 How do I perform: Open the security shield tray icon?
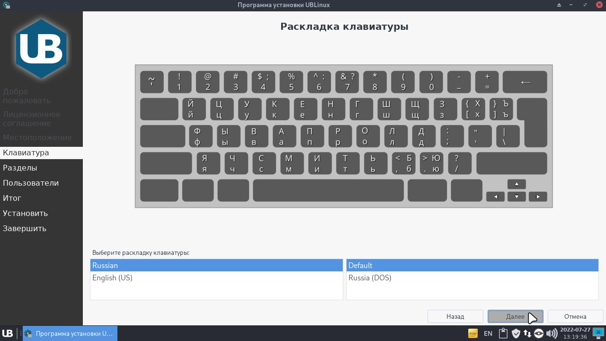[x=516, y=333]
